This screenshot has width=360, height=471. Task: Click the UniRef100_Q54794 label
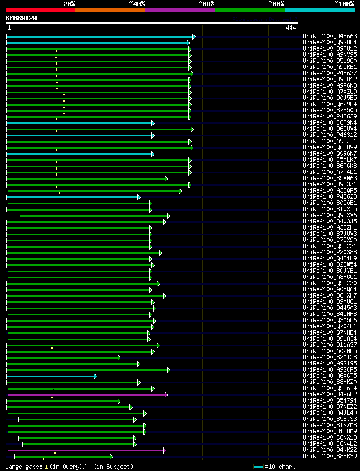330,400
